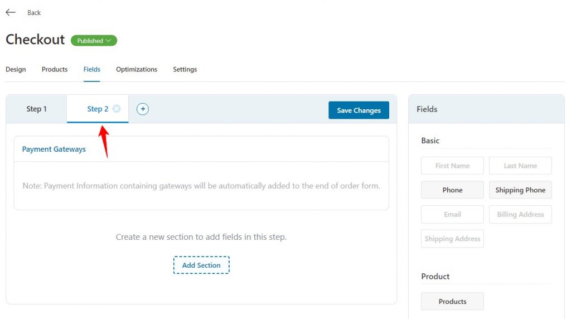The image size is (571, 319).
Task: Click the Product group heading
Action: point(435,277)
